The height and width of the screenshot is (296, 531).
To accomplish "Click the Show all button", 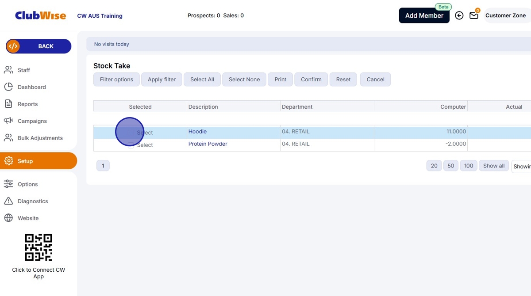I will [494, 166].
